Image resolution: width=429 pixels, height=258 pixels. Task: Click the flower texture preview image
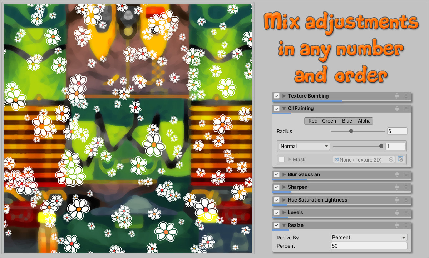click(x=128, y=129)
